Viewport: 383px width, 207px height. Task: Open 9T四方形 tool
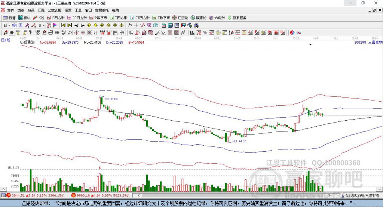(140, 18)
